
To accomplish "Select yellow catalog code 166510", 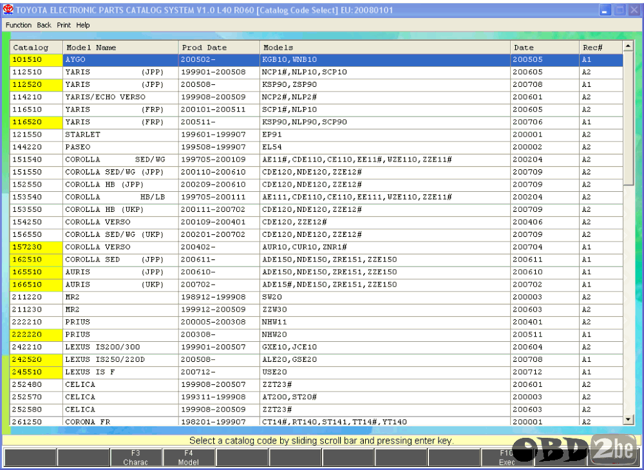I will 37,285.
